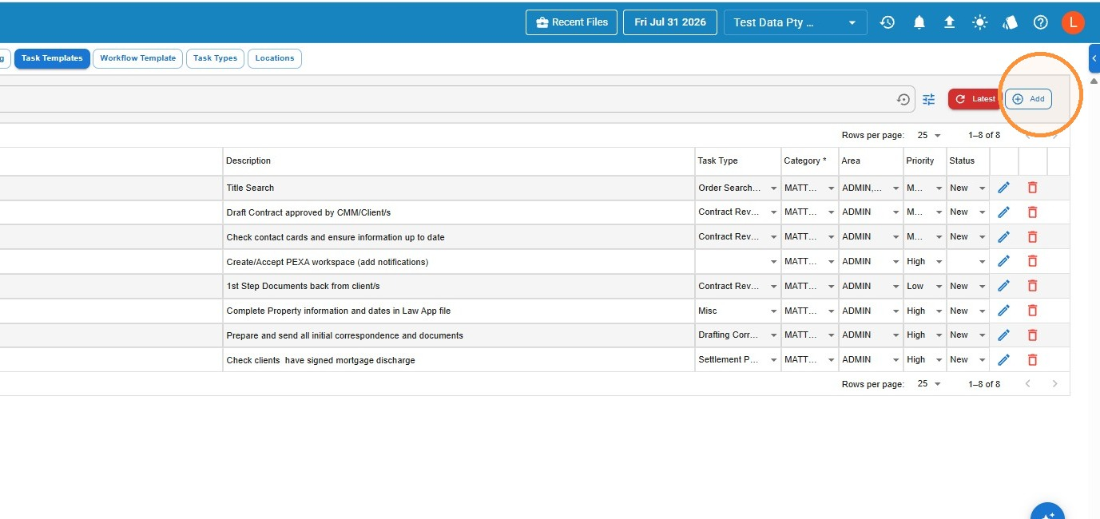Click the scrollbar up arrow on right

pos(1094,81)
